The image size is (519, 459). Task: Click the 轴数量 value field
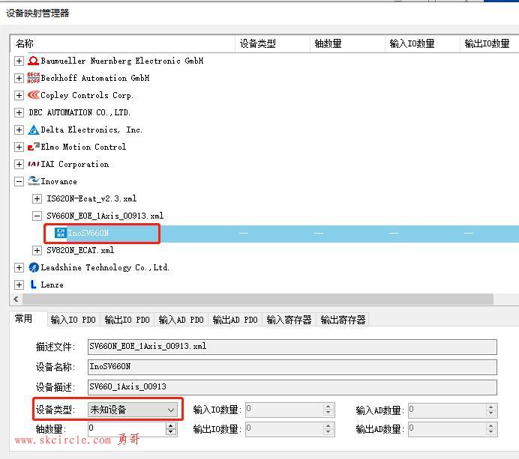(x=127, y=429)
